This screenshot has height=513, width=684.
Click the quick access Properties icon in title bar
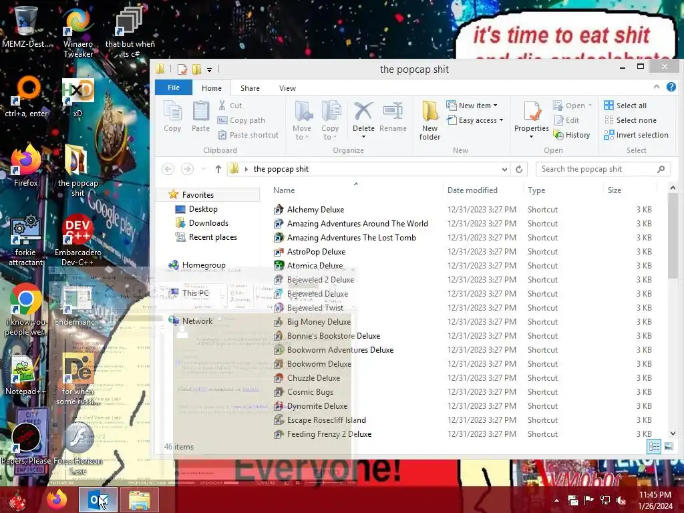(182, 69)
